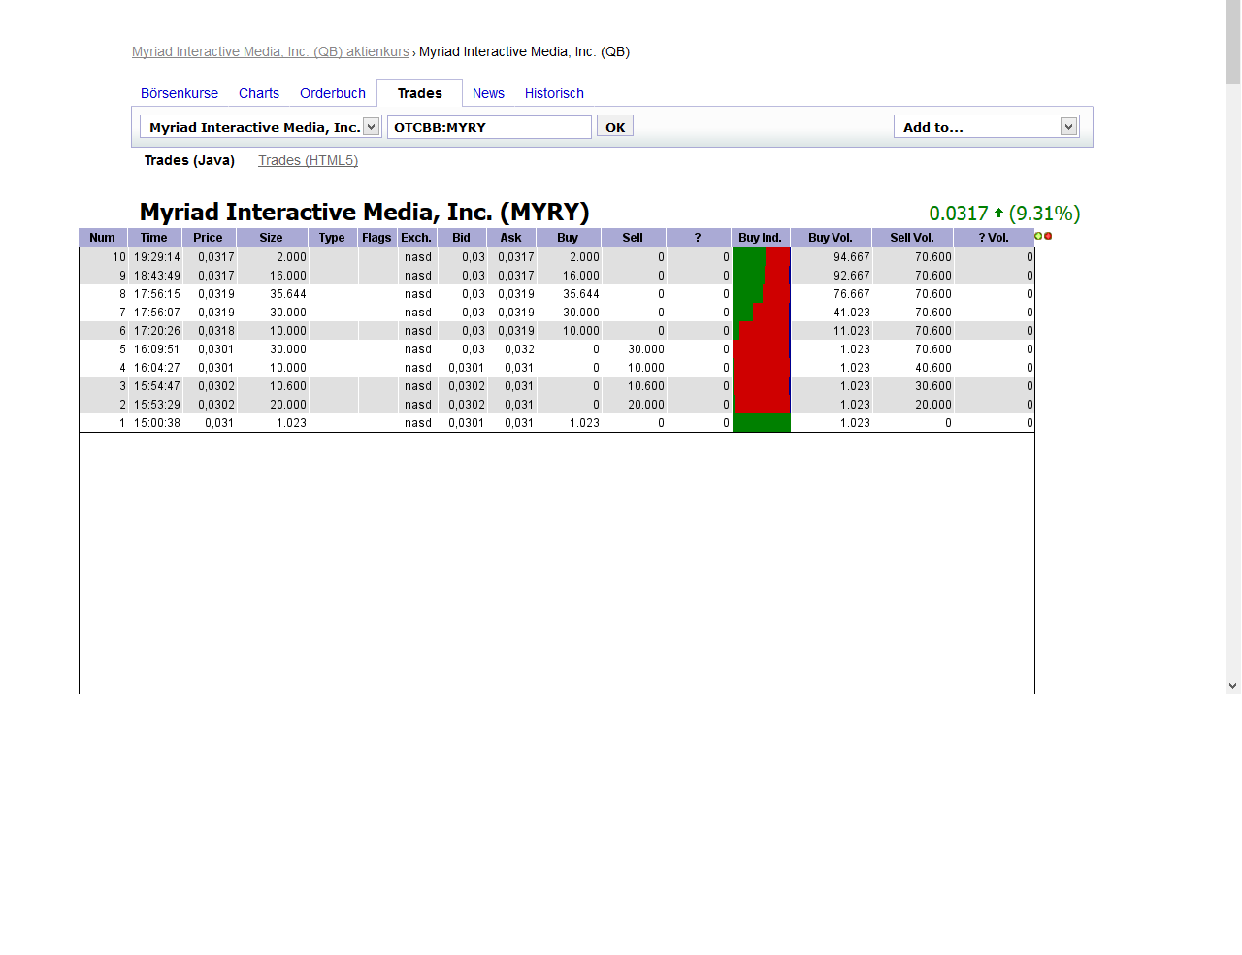Select the 76.667 Buy Vol. cell
The image size is (1242, 955).
(x=852, y=294)
